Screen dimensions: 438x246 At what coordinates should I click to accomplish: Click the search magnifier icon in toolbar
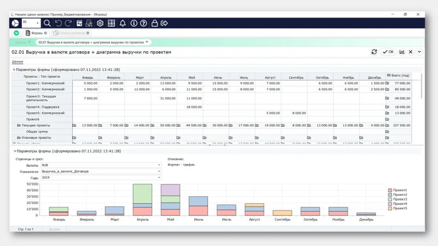point(47,23)
